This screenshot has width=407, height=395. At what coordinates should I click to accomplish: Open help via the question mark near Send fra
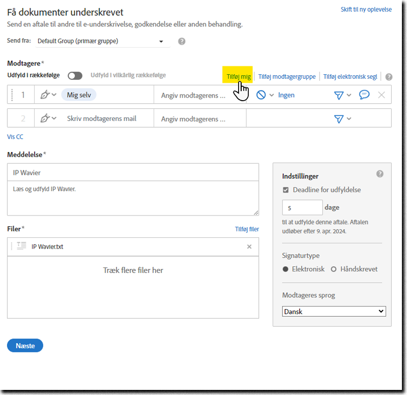182,41
